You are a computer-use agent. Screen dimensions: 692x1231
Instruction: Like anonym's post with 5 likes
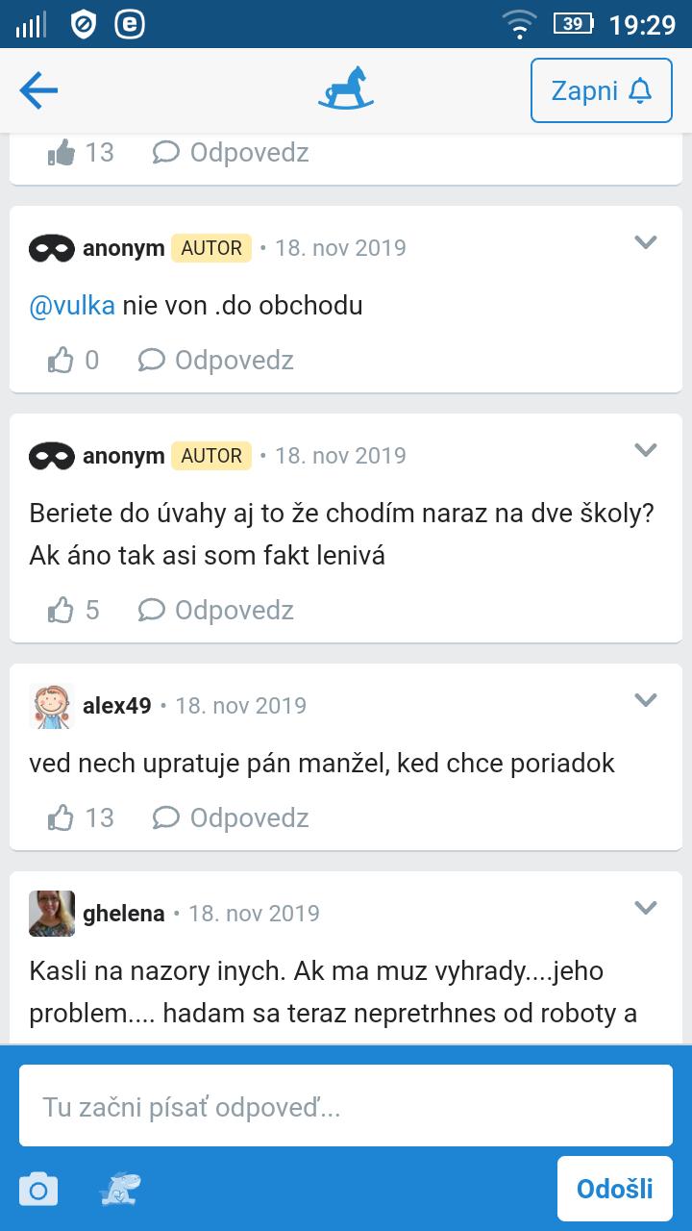[61, 611]
